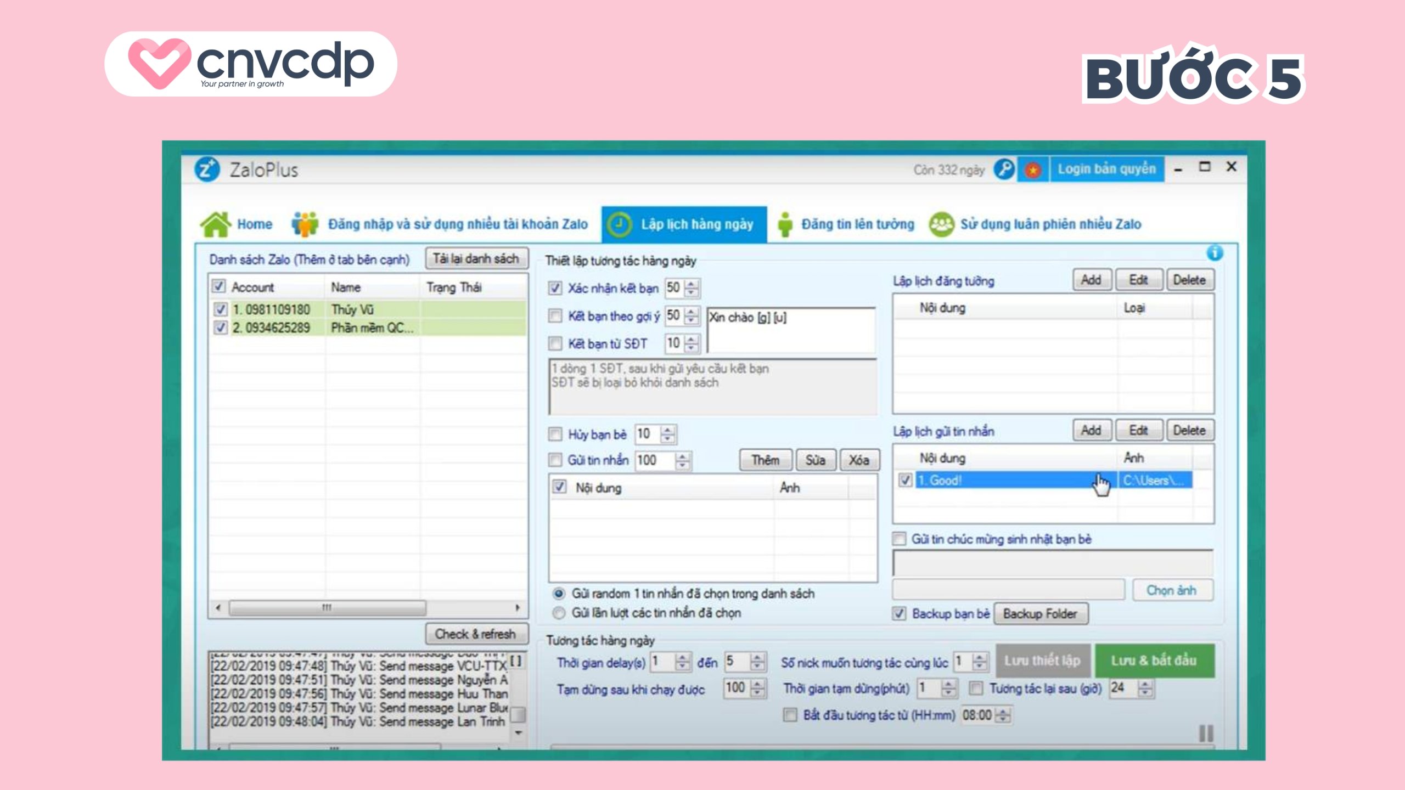Click the delay 'đến' value stepper
Image resolution: width=1405 pixels, height=790 pixels.
coord(757,662)
